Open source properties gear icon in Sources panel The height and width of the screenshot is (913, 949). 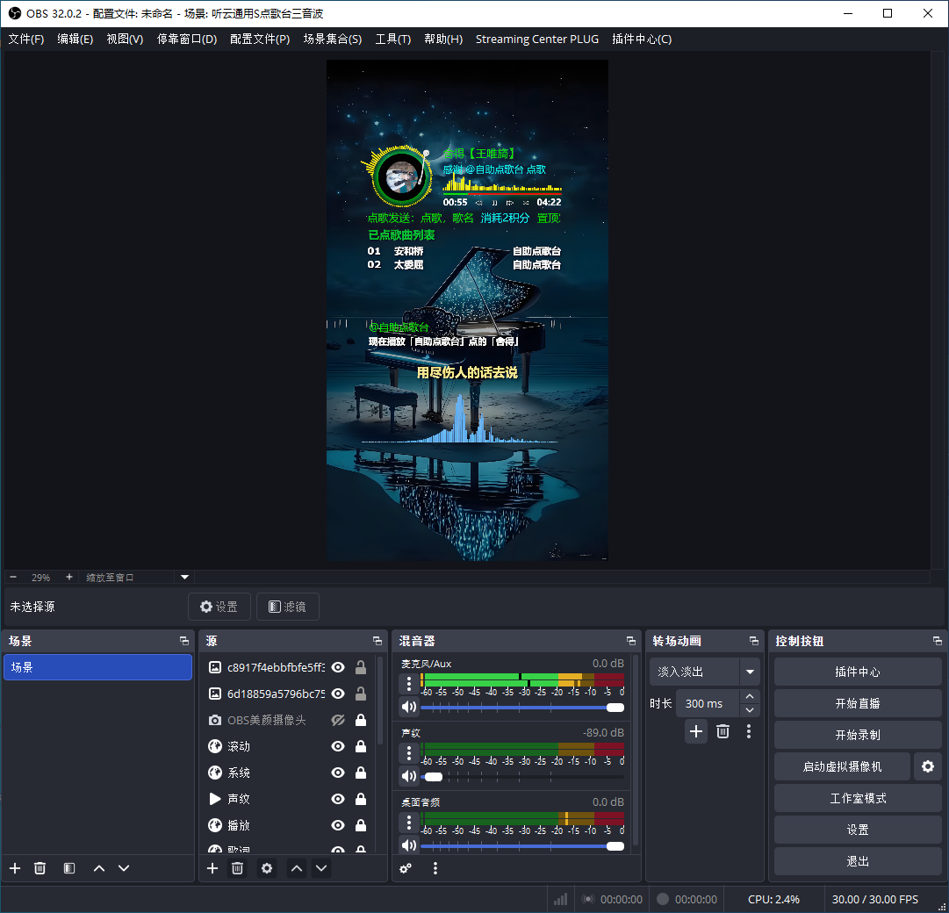click(267, 868)
